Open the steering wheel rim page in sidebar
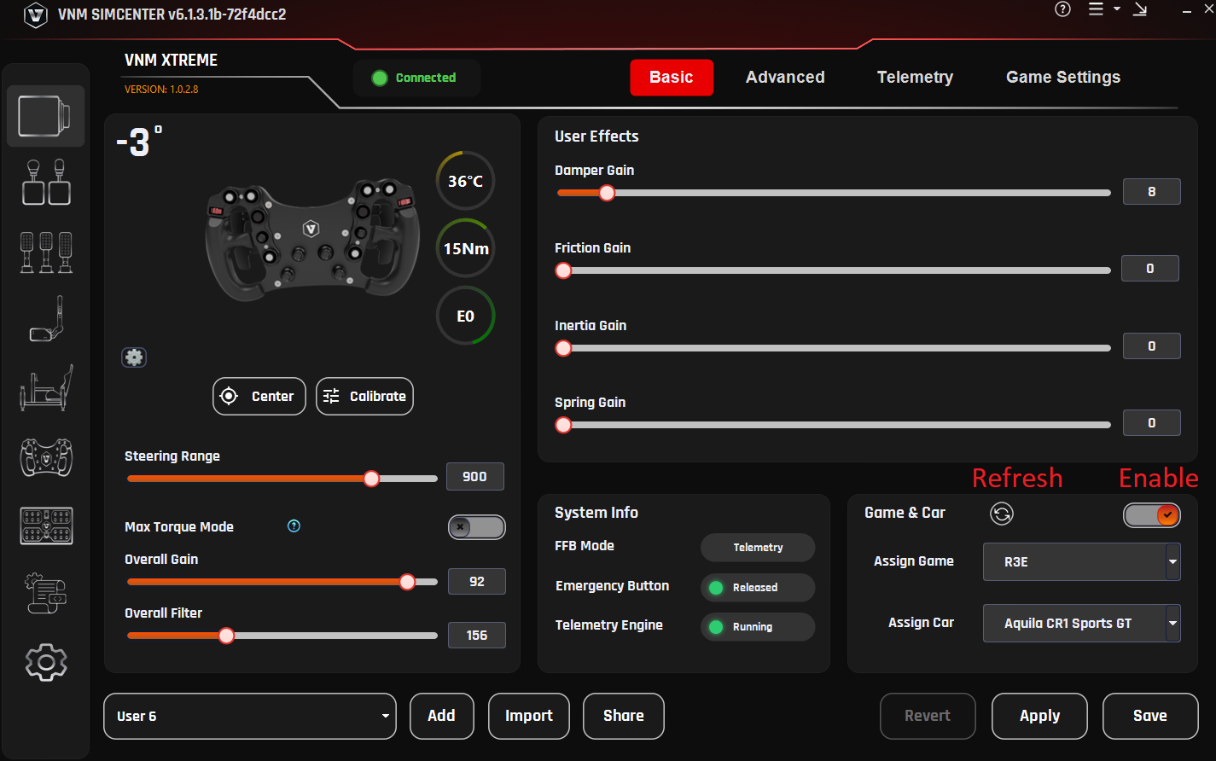The width and height of the screenshot is (1216, 761). (x=46, y=457)
